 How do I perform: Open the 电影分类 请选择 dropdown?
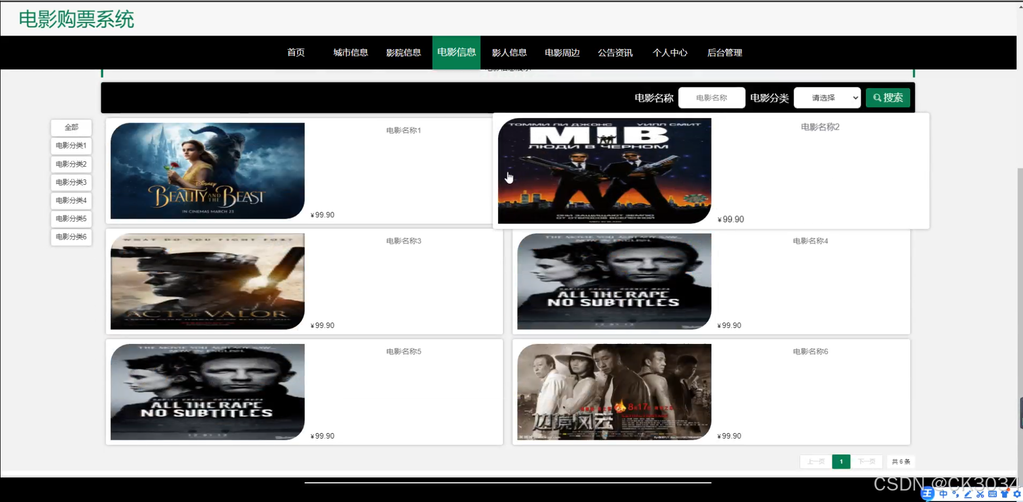pyautogui.click(x=827, y=98)
